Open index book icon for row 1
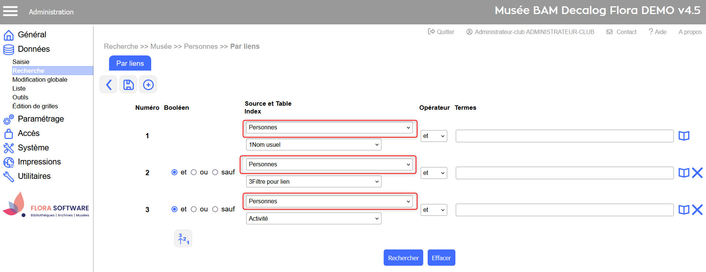This screenshot has width=706, height=272. pyautogui.click(x=684, y=136)
